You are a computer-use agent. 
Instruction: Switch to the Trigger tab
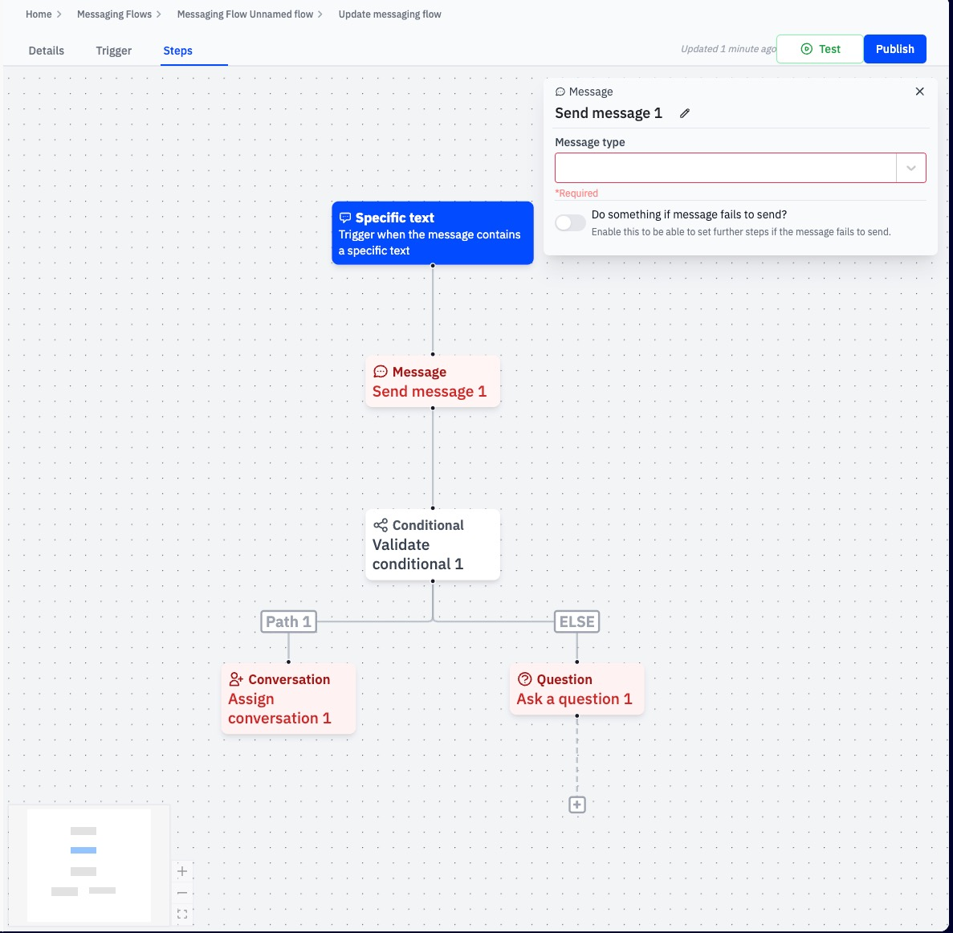coord(113,50)
